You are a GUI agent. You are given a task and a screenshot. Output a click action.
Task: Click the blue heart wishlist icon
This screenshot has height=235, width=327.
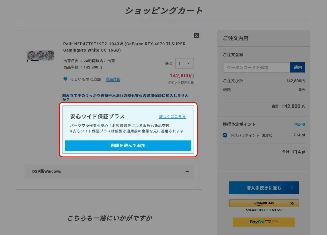pyautogui.click(x=65, y=79)
